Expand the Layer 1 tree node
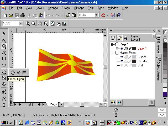Image resolution: width=168 pixels, height=126 pixels. click(x=117, y=49)
